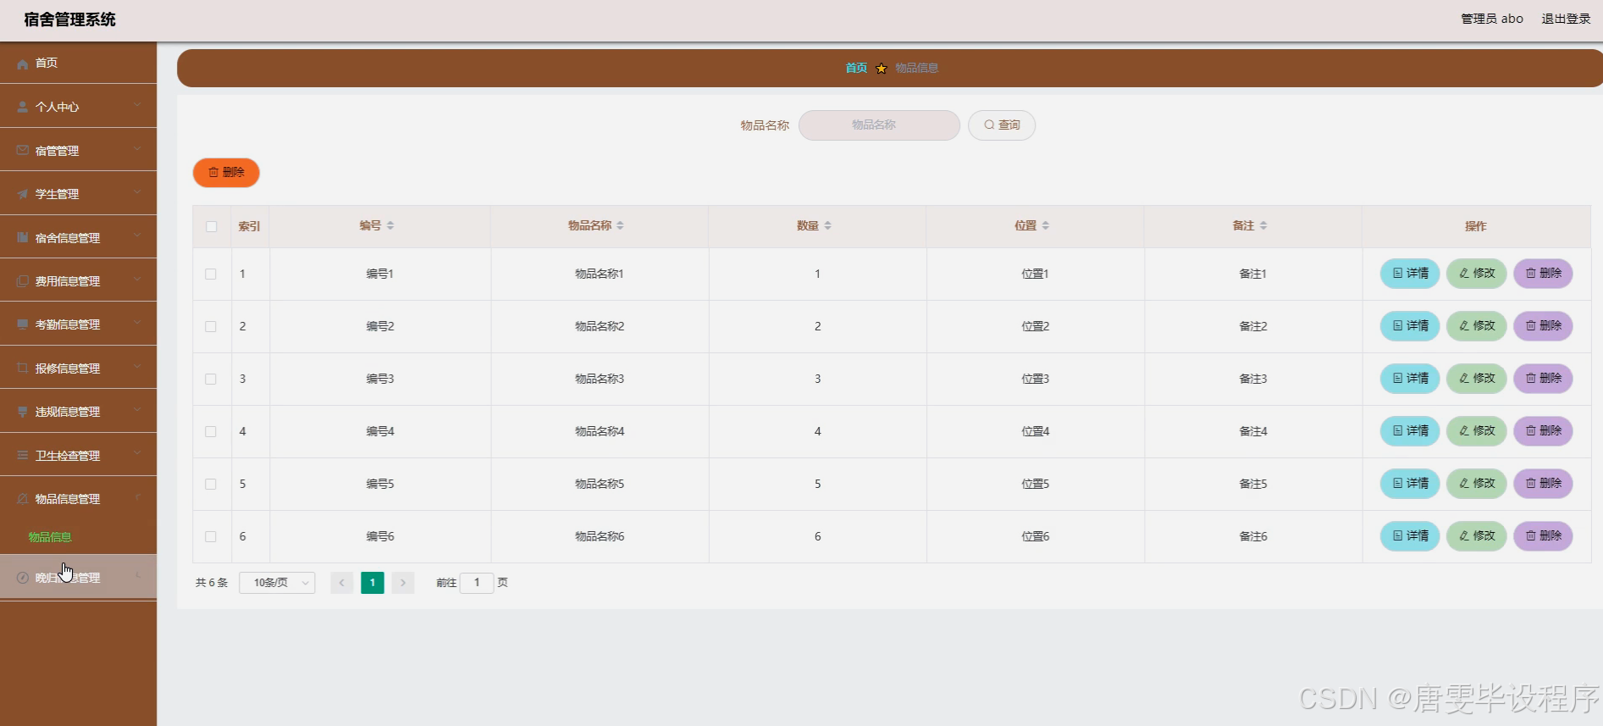
Task: Click the monitor icon beside 考勤信息管理
Action: (23, 324)
